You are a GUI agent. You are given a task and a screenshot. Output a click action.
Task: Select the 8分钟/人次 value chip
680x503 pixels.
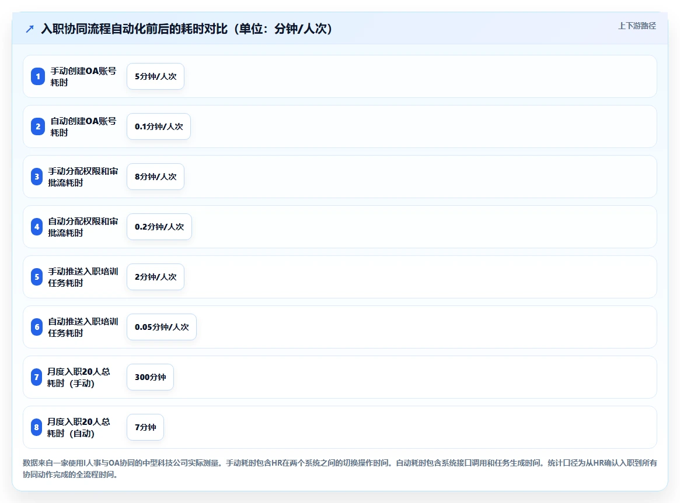[x=155, y=177]
